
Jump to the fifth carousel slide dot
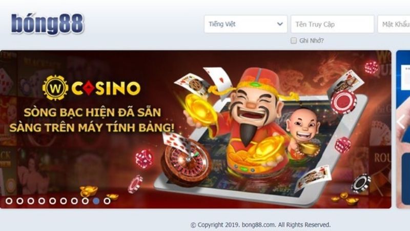(53, 201)
